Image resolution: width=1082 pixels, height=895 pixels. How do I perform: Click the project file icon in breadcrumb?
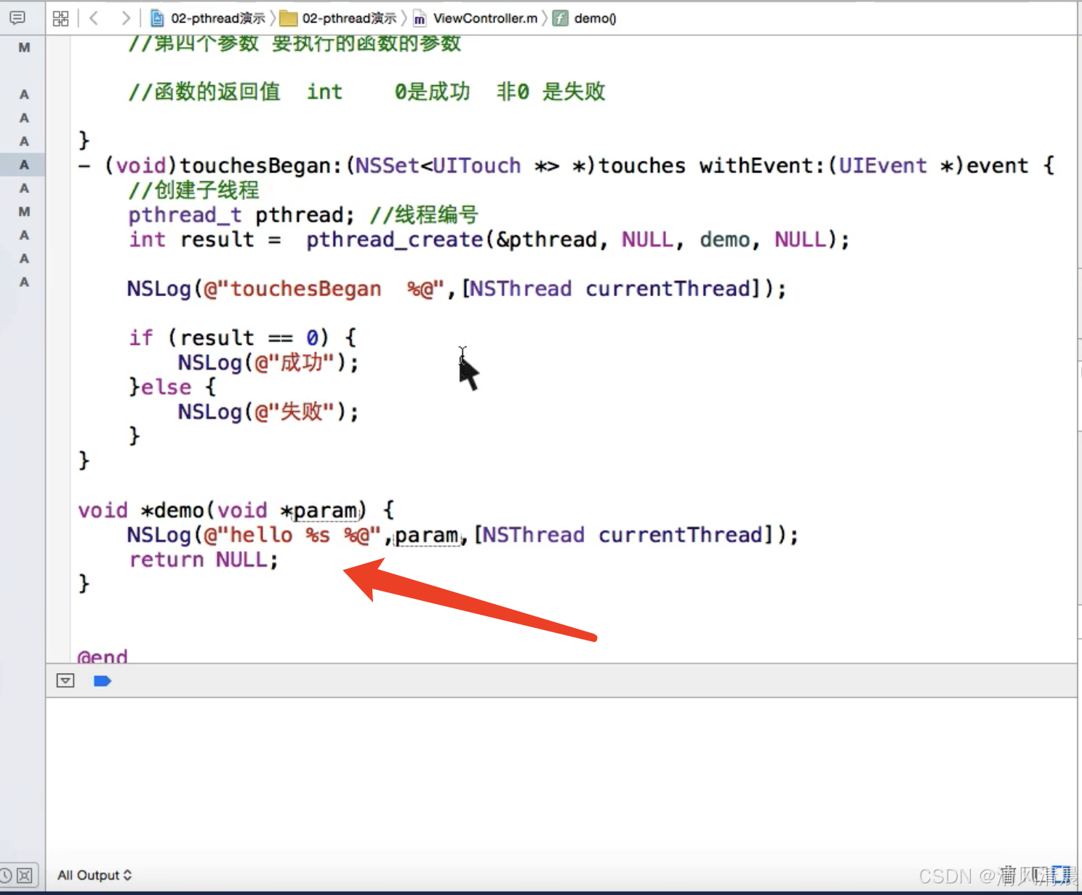pos(157,18)
